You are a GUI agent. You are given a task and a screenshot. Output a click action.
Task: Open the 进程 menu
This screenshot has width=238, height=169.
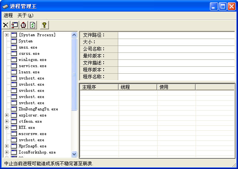8,15
